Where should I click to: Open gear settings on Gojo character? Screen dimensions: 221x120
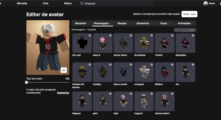click(131, 94)
